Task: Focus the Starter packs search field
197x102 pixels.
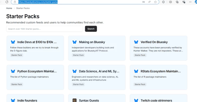Action: tap(44, 29)
